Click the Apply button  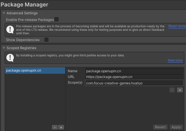coord(176,127)
